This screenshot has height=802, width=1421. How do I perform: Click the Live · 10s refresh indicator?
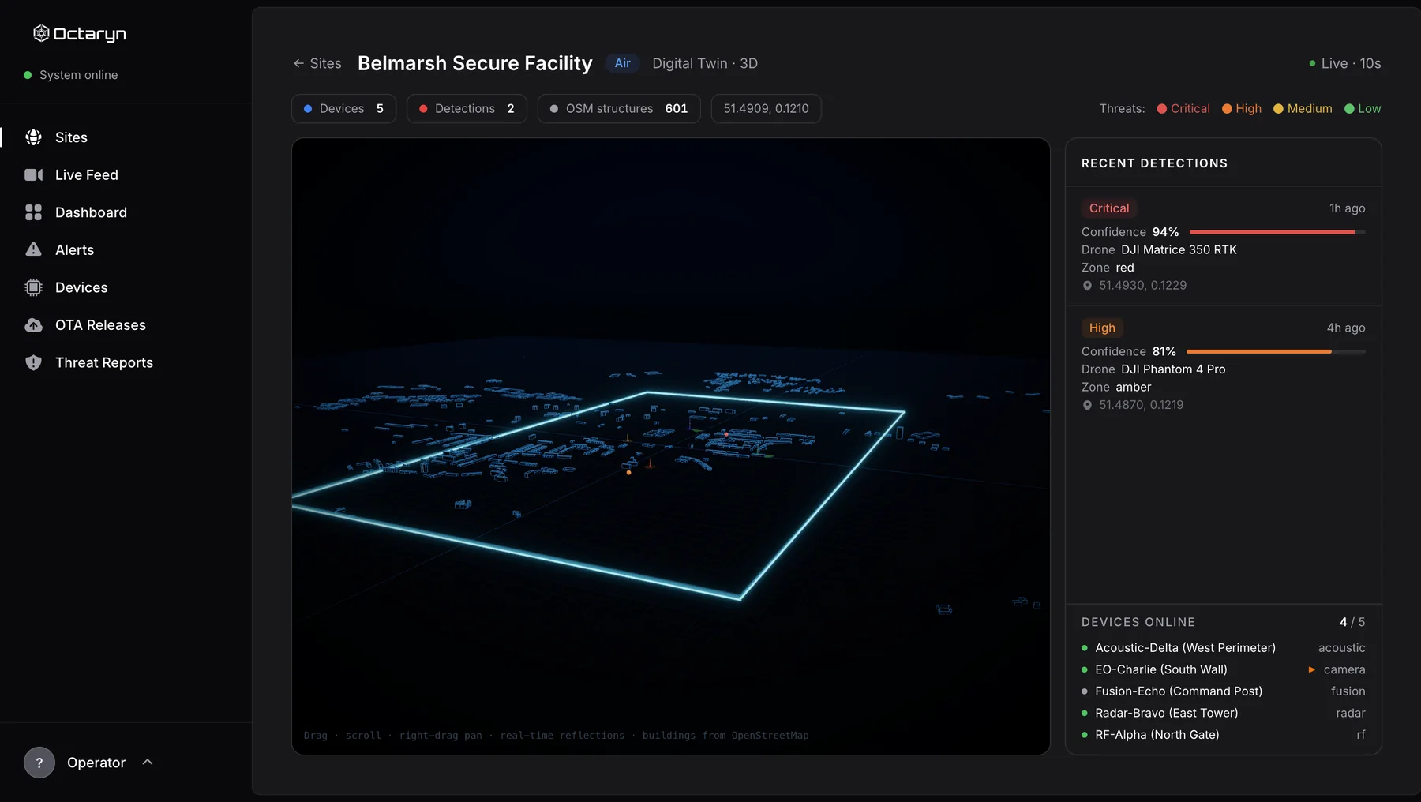click(1345, 63)
